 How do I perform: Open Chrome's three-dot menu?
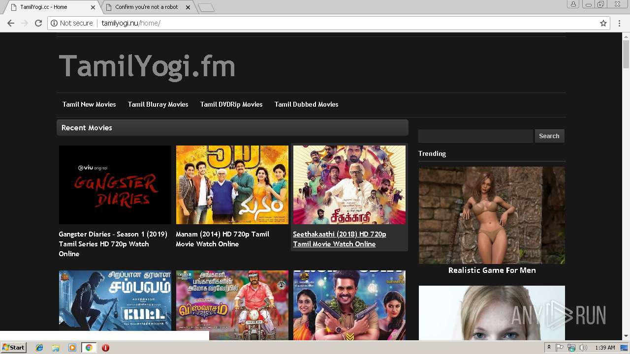620,23
